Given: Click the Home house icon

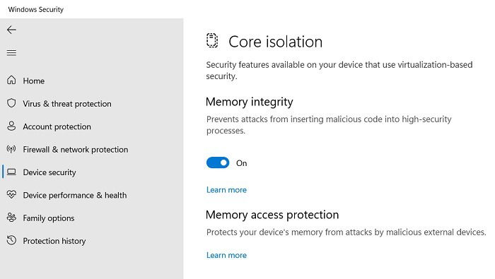Looking at the screenshot, I should tap(11, 81).
